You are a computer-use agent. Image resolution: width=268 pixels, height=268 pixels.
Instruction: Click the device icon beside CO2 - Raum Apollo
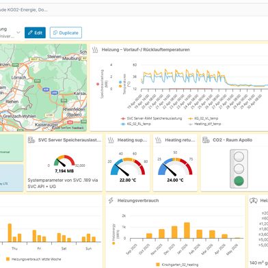coord(206,140)
